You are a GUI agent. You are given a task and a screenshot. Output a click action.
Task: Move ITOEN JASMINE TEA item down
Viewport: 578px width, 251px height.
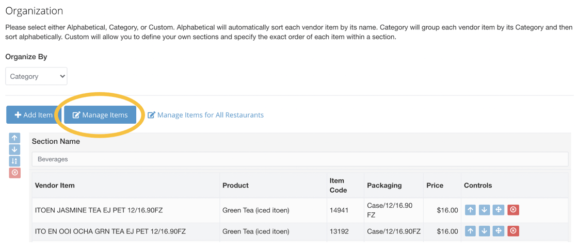(484, 210)
